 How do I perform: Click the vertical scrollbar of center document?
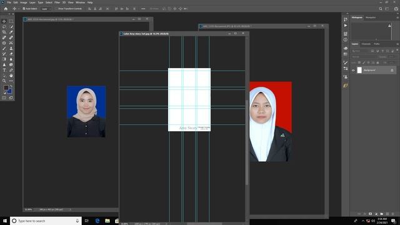247,143
